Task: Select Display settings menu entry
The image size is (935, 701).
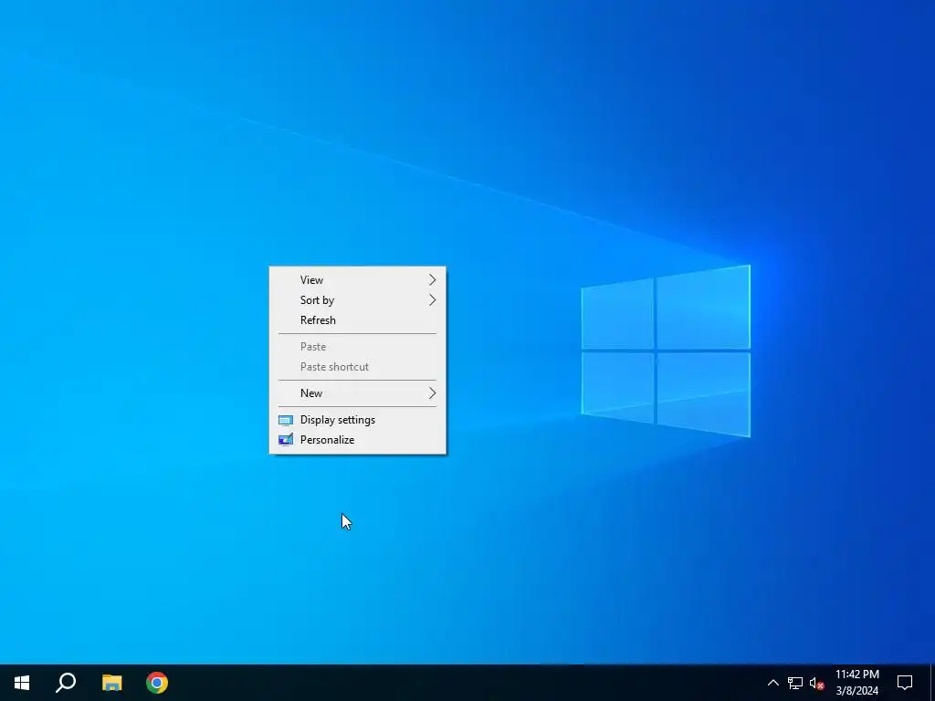Action: [x=357, y=420]
